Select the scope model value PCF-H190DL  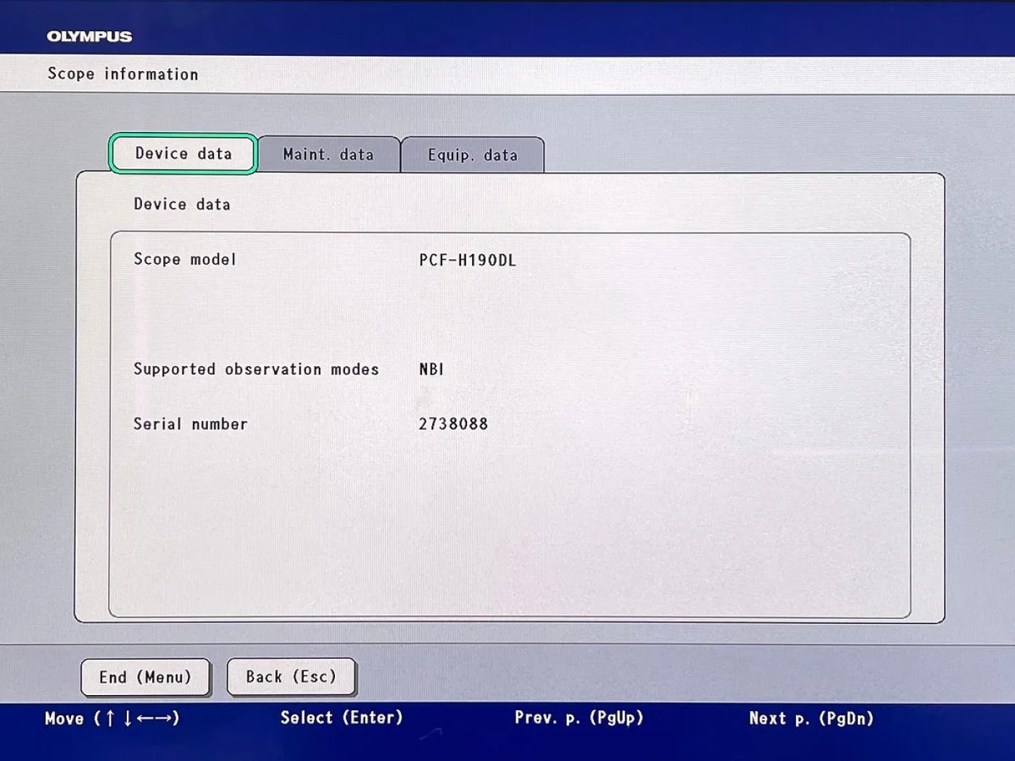pos(468,260)
